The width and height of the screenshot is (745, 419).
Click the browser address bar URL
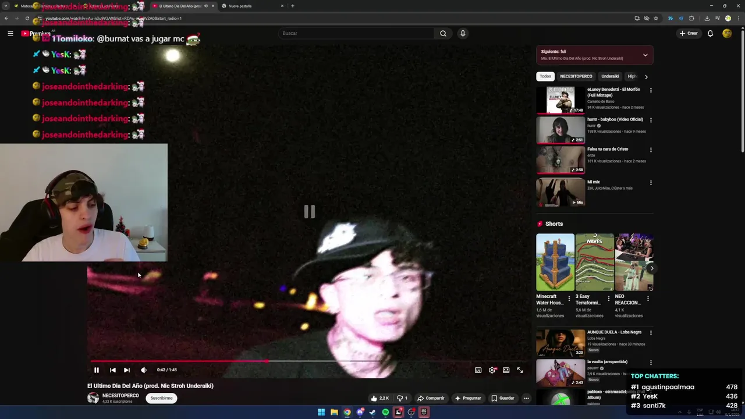(x=113, y=18)
